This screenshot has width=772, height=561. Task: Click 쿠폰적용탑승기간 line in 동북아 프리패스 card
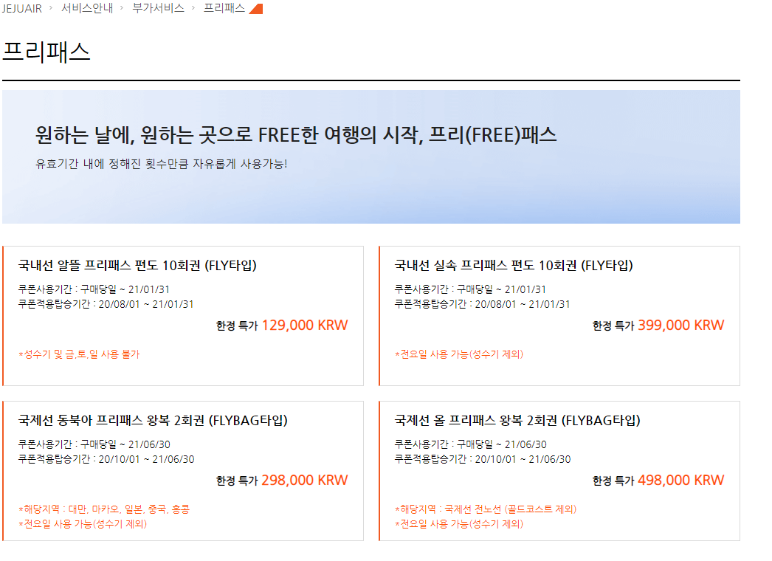pyautogui.click(x=106, y=459)
